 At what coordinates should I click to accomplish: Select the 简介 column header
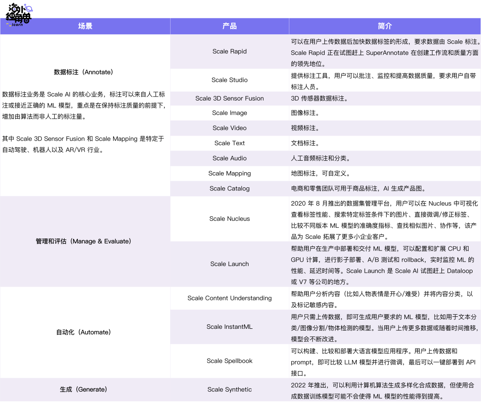[385, 26]
